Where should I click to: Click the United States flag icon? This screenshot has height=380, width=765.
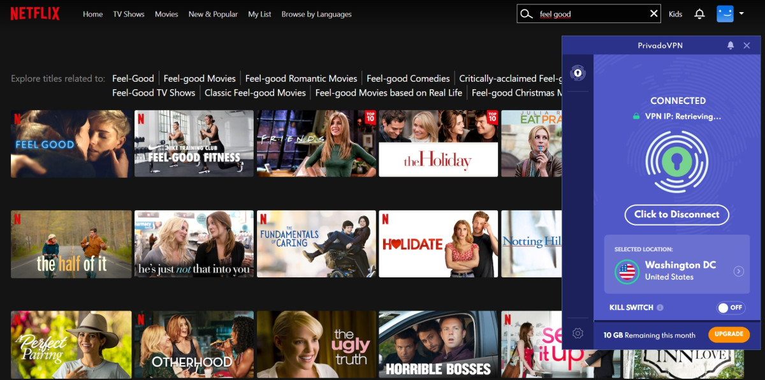pos(627,272)
